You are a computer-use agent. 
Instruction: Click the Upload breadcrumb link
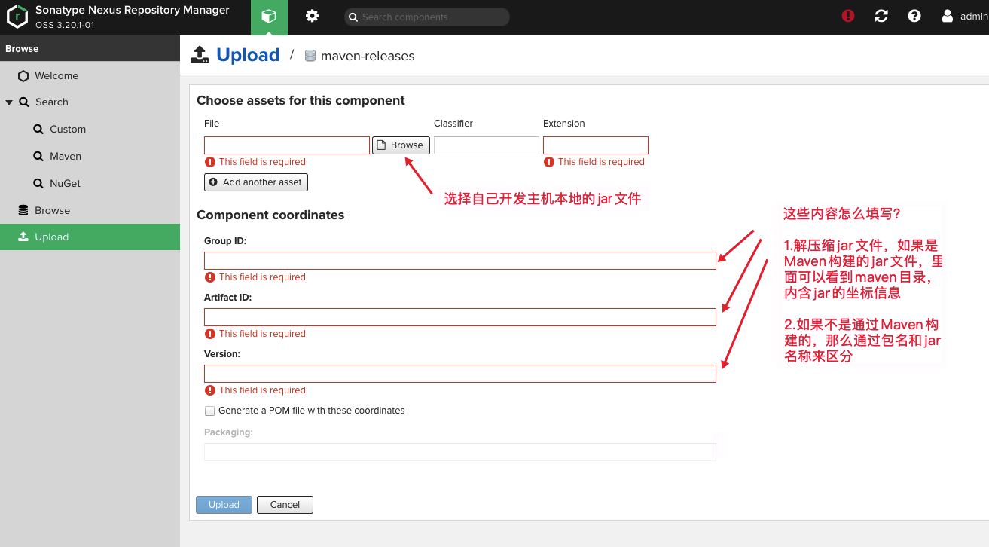click(x=248, y=55)
